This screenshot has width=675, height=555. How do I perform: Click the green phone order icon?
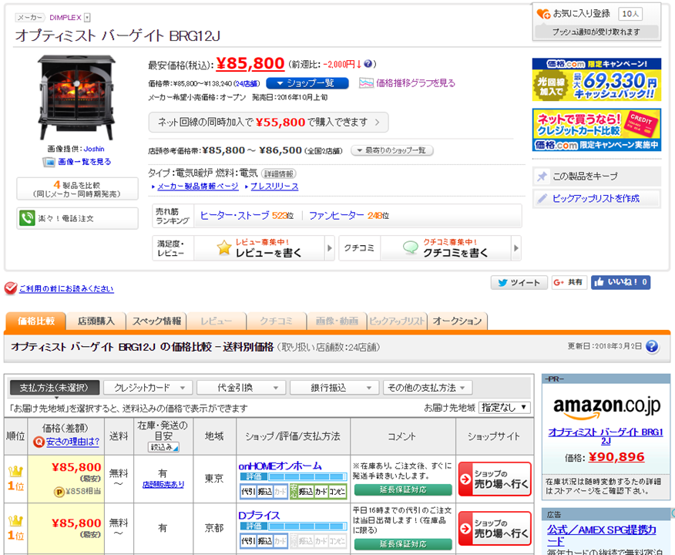(27, 218)
